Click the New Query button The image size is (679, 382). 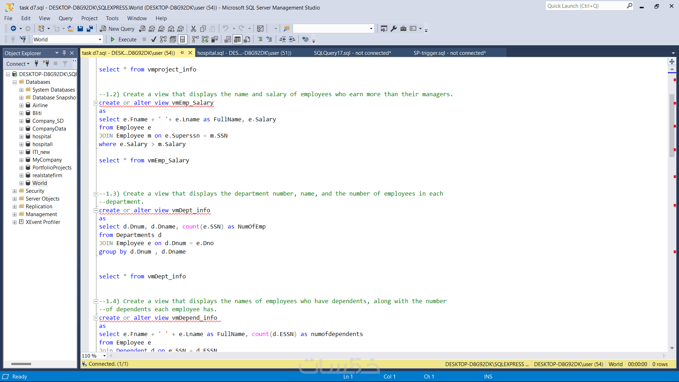117,29
